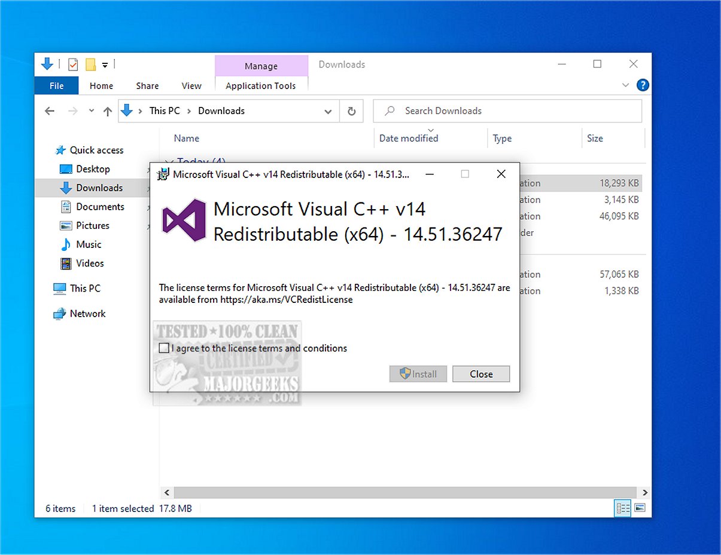Close the Visual C++ installer with X

(x=501, y=174)
